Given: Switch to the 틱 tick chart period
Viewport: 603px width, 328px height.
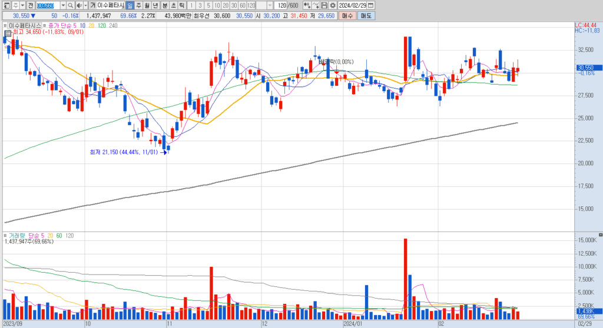Looking at the screenshot, I should click(x=181, y=5).
